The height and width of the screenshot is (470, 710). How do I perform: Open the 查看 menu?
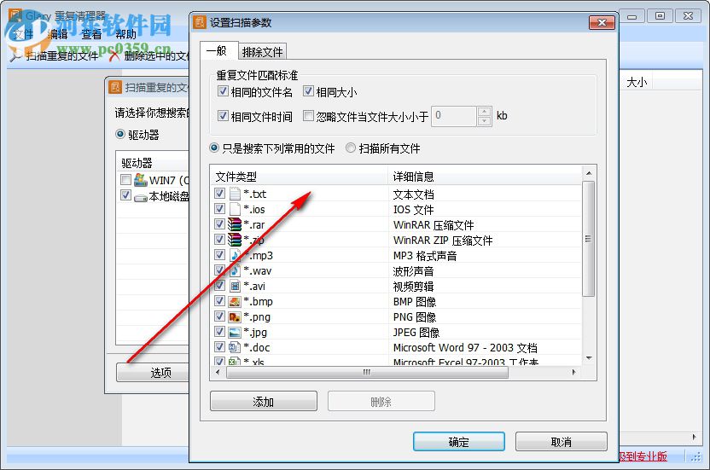[x=92, y=34]
